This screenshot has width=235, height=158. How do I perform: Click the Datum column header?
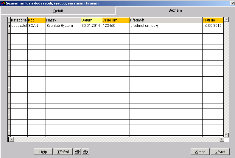(91, 20)
